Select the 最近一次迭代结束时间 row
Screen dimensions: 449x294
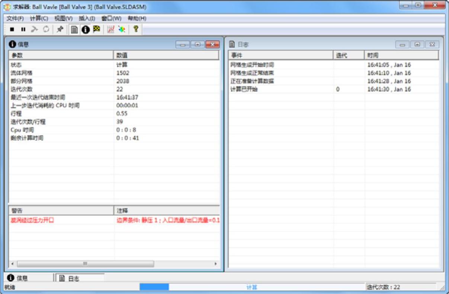114,97
